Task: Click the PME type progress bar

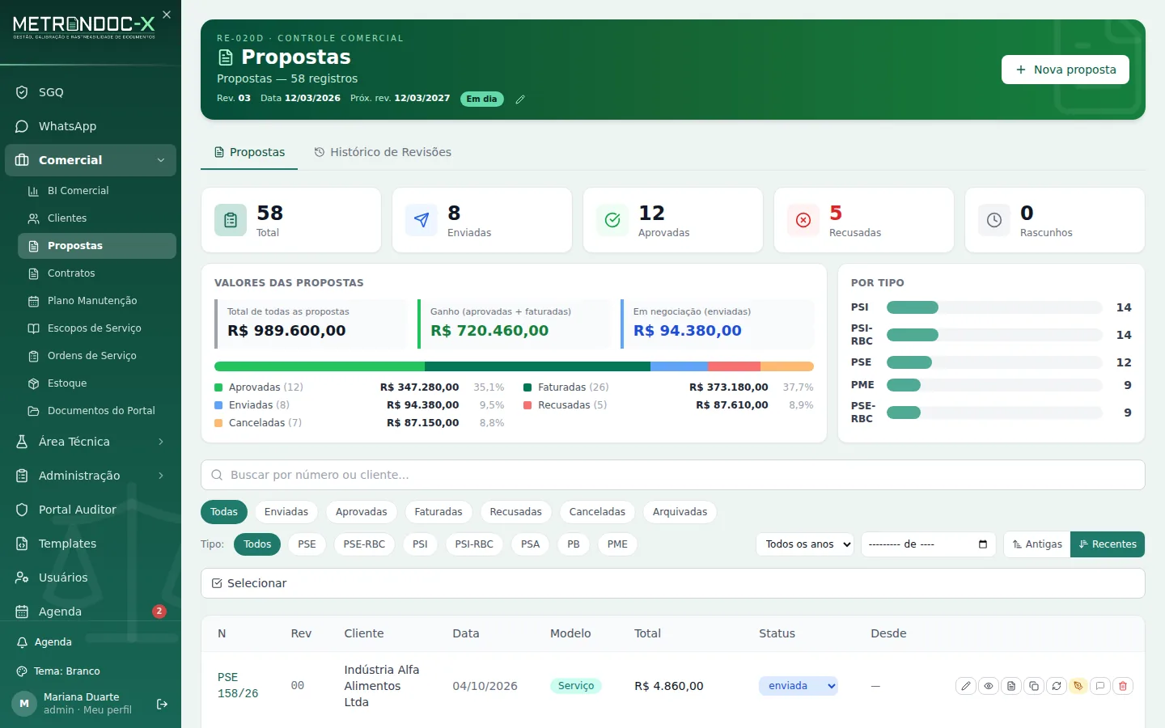Action: click(994, 385)
